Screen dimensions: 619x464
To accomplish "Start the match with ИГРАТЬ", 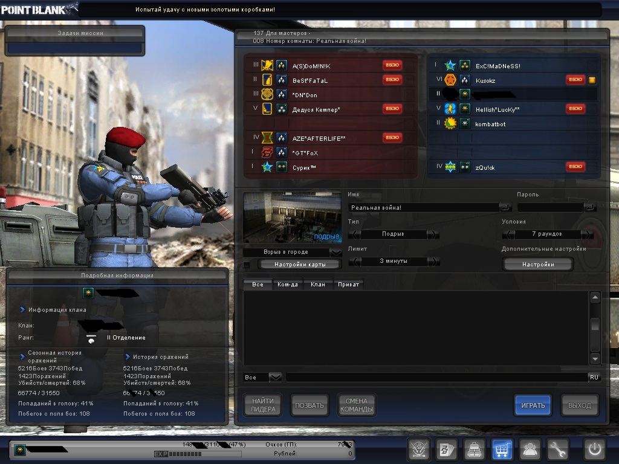I will [x=533, y=405].
